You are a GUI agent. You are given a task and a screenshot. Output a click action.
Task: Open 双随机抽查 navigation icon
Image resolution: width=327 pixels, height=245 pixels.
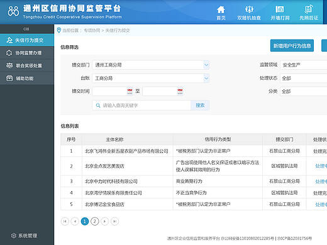(249, 13)
